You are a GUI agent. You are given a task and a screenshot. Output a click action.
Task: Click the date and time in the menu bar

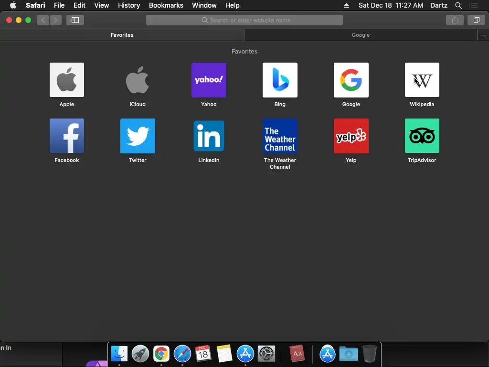click(x=391, y=5)
